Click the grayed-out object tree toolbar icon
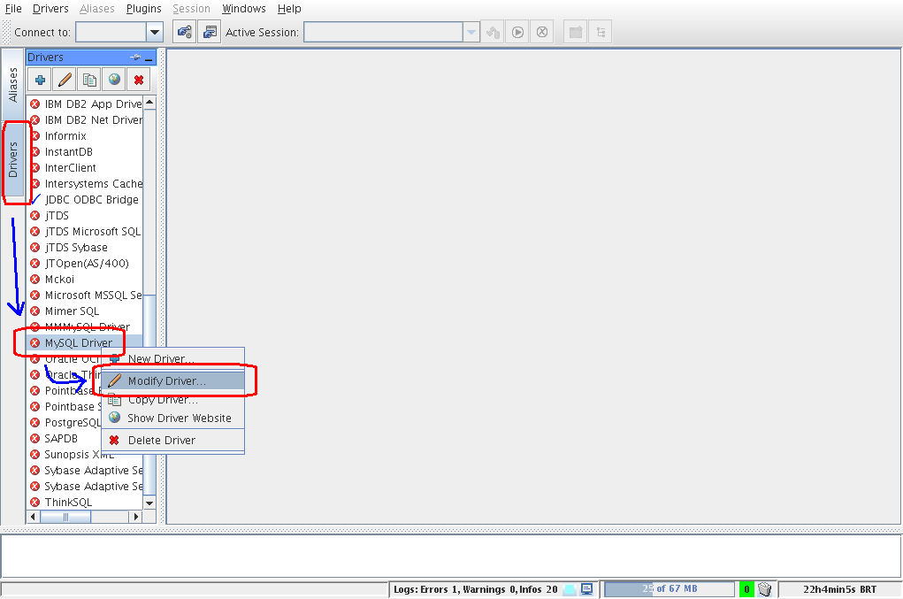Screen dimensions: 903x599 [x=601, y=32]
